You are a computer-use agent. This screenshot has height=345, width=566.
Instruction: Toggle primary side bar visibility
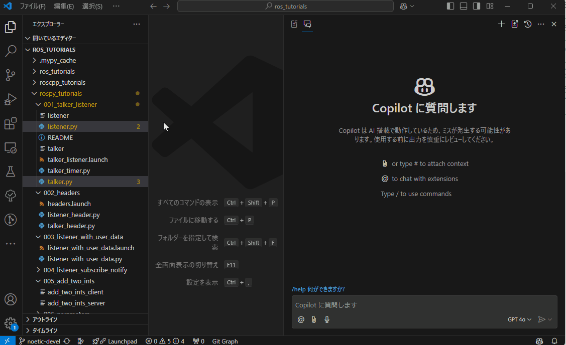coord(450,6)
